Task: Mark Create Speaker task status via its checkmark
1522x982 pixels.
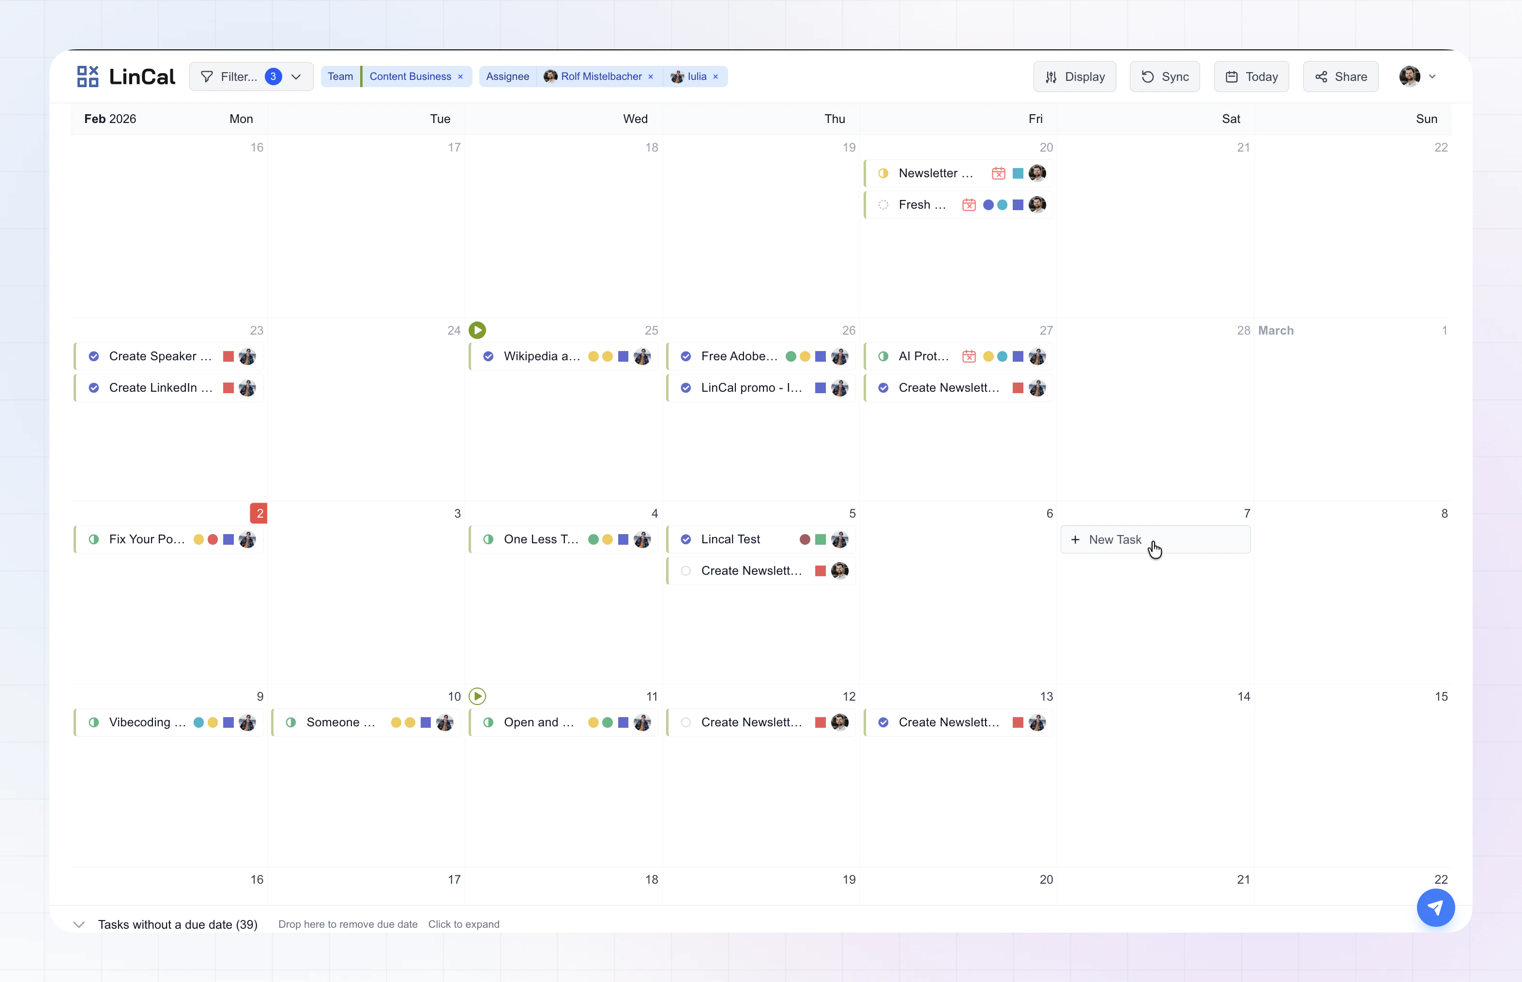Action: (94, 356)
